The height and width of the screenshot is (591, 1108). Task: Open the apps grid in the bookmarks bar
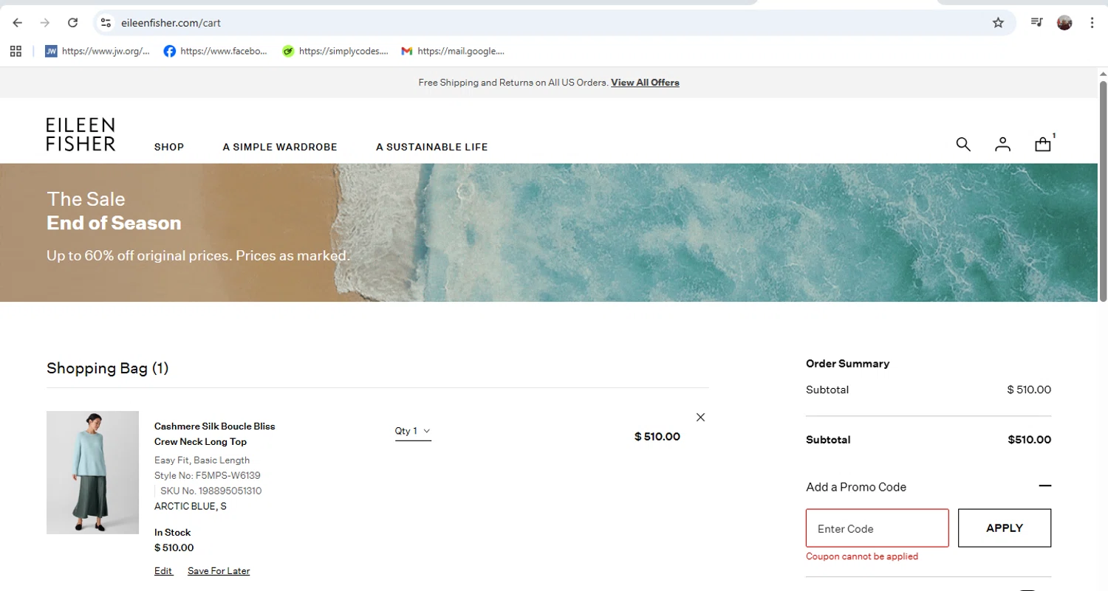[16, 51]
